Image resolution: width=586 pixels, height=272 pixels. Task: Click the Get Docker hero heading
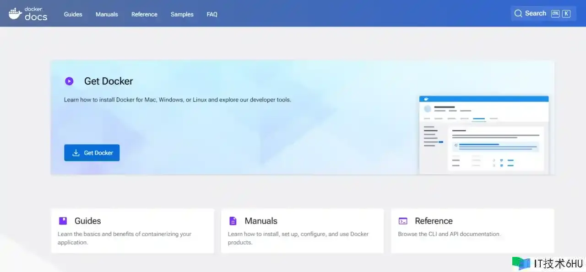(109, 81)
